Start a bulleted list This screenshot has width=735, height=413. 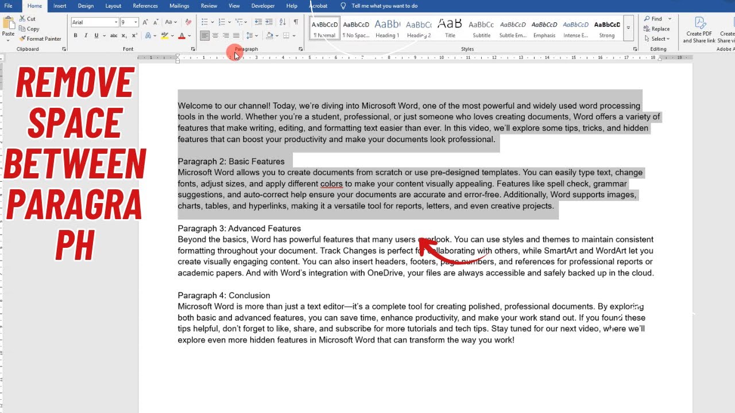tap(204, 22)
